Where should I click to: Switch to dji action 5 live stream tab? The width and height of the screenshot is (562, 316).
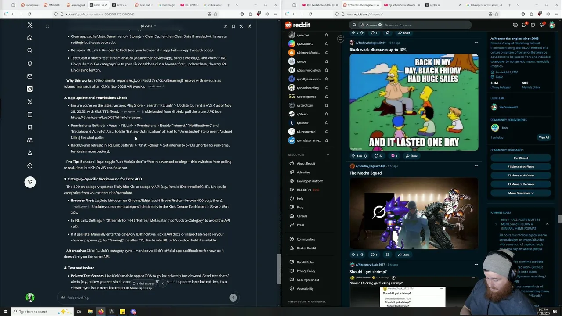click(x=403, y=5)
